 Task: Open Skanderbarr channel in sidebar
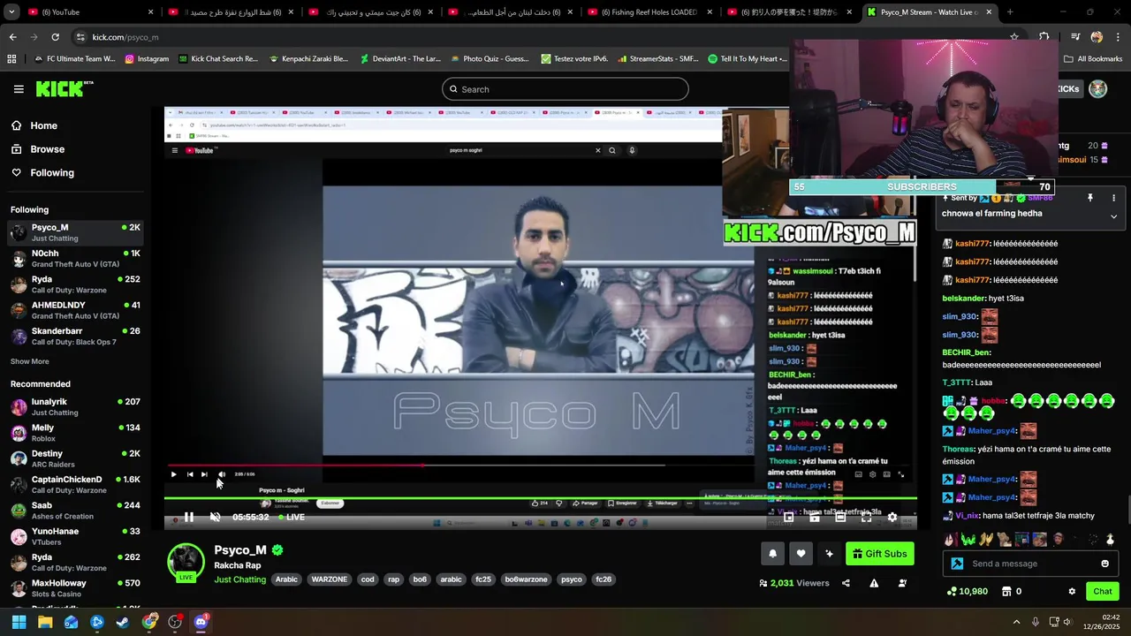76,337
